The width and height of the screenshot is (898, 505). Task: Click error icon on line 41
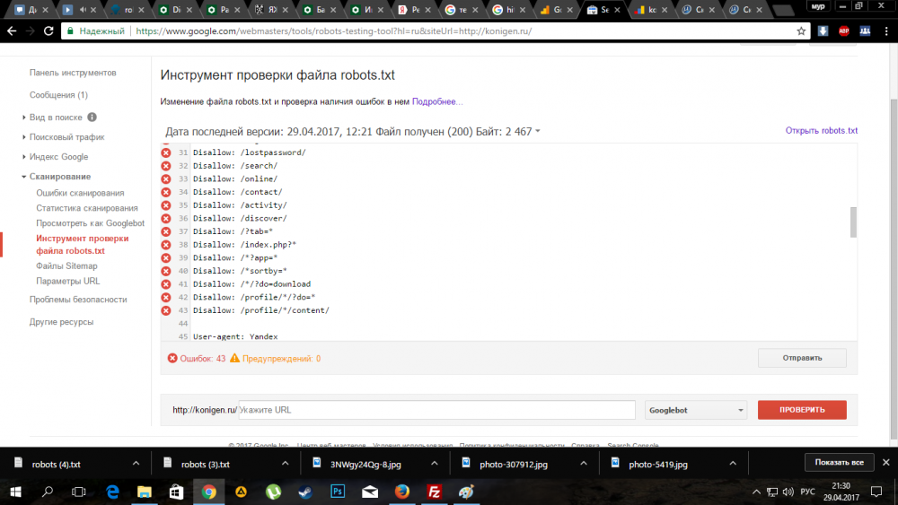click(x=165, y=284)
